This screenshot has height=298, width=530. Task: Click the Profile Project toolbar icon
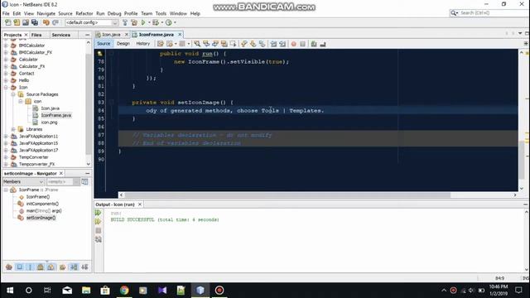click(x=168, y=22)
